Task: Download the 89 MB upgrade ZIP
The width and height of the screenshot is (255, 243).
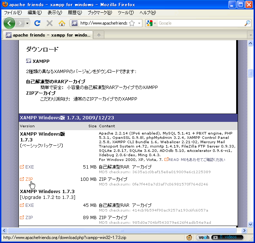Action: 29,218
